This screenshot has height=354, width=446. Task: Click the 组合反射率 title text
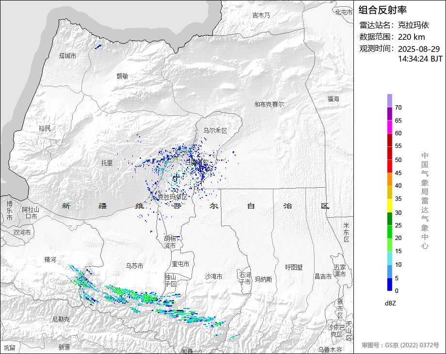pos(382,10)
